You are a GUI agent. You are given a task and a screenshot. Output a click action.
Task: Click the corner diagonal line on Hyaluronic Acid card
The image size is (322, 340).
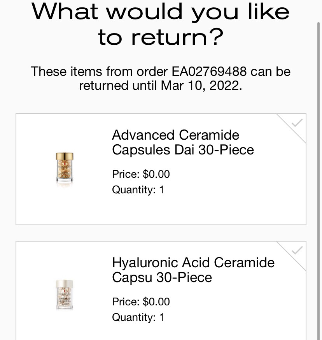point(291,256)
